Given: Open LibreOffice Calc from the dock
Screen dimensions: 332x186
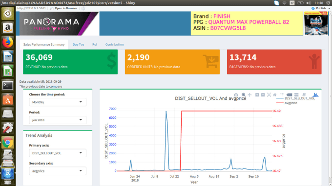Looking at the screenshot, I should tap(8, 71).
